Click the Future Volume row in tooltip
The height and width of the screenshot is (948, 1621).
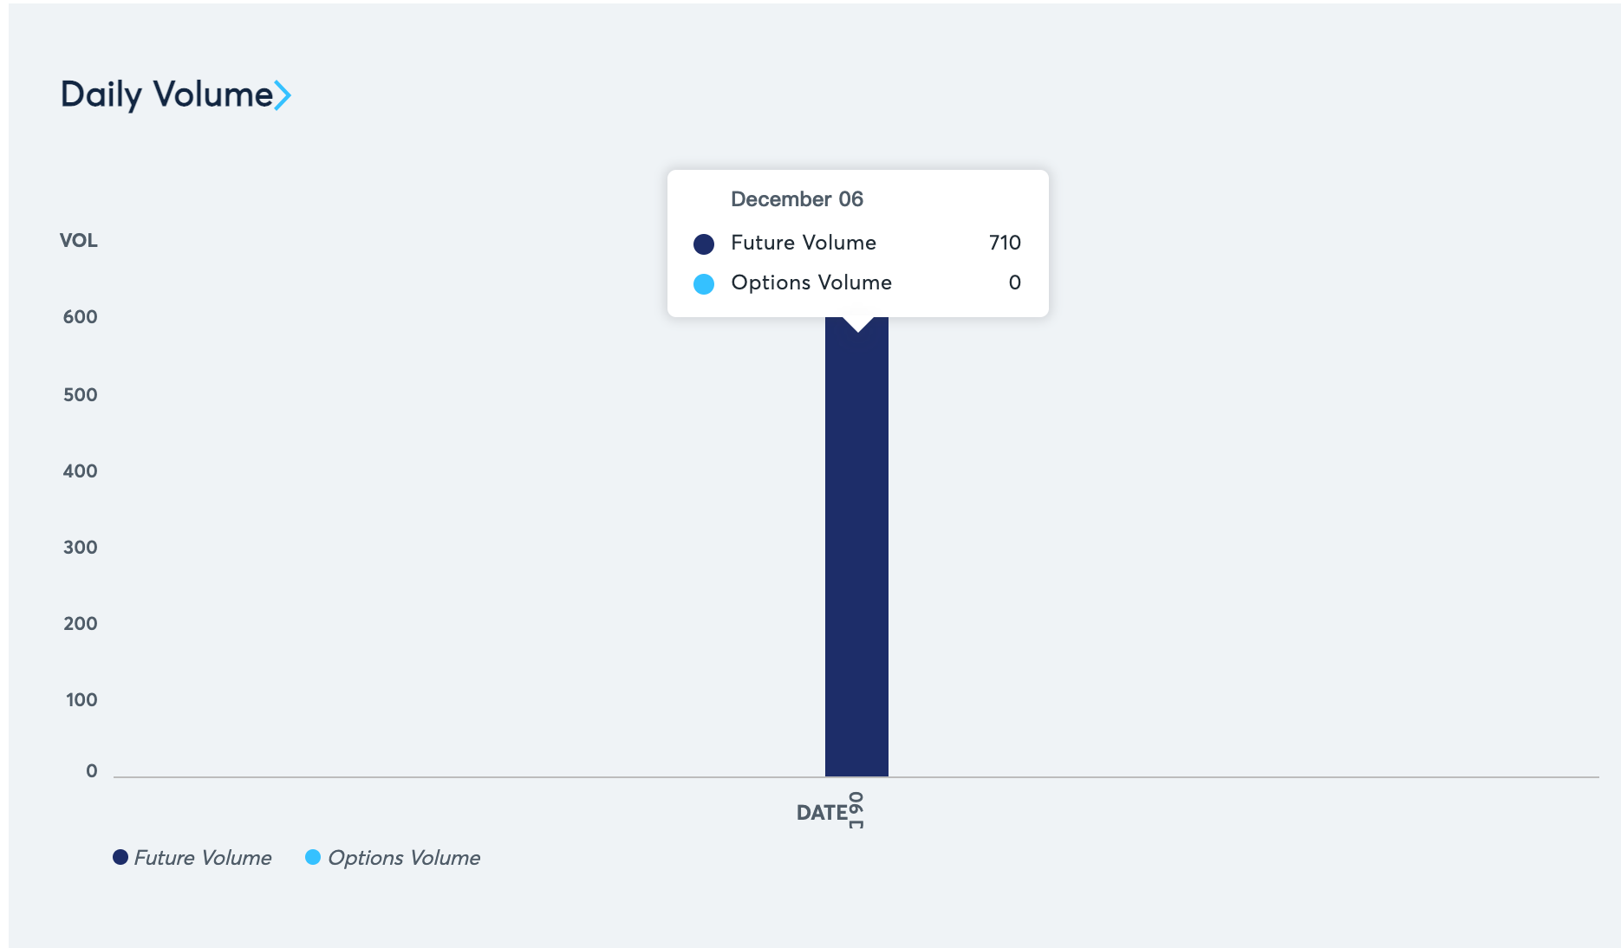[x=857, y=243]
